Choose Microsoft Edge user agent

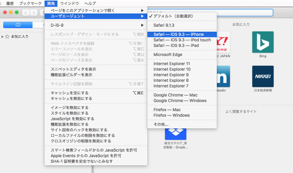click(x=182, y=55)
